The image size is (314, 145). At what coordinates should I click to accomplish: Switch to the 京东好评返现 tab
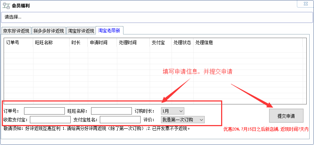pyautogui.click(x=16, y=31)
